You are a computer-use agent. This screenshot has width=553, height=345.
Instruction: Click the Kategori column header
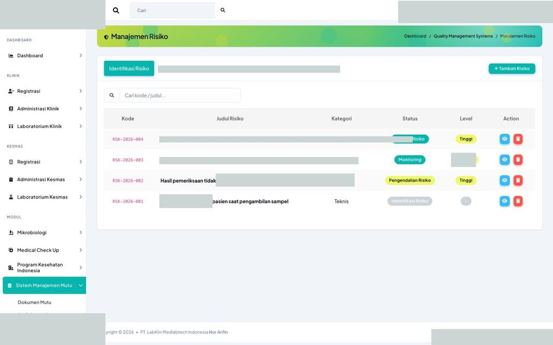pos(341,119)
